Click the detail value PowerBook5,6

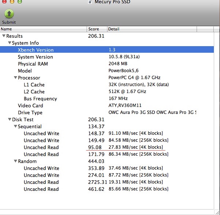pos(124,70)
